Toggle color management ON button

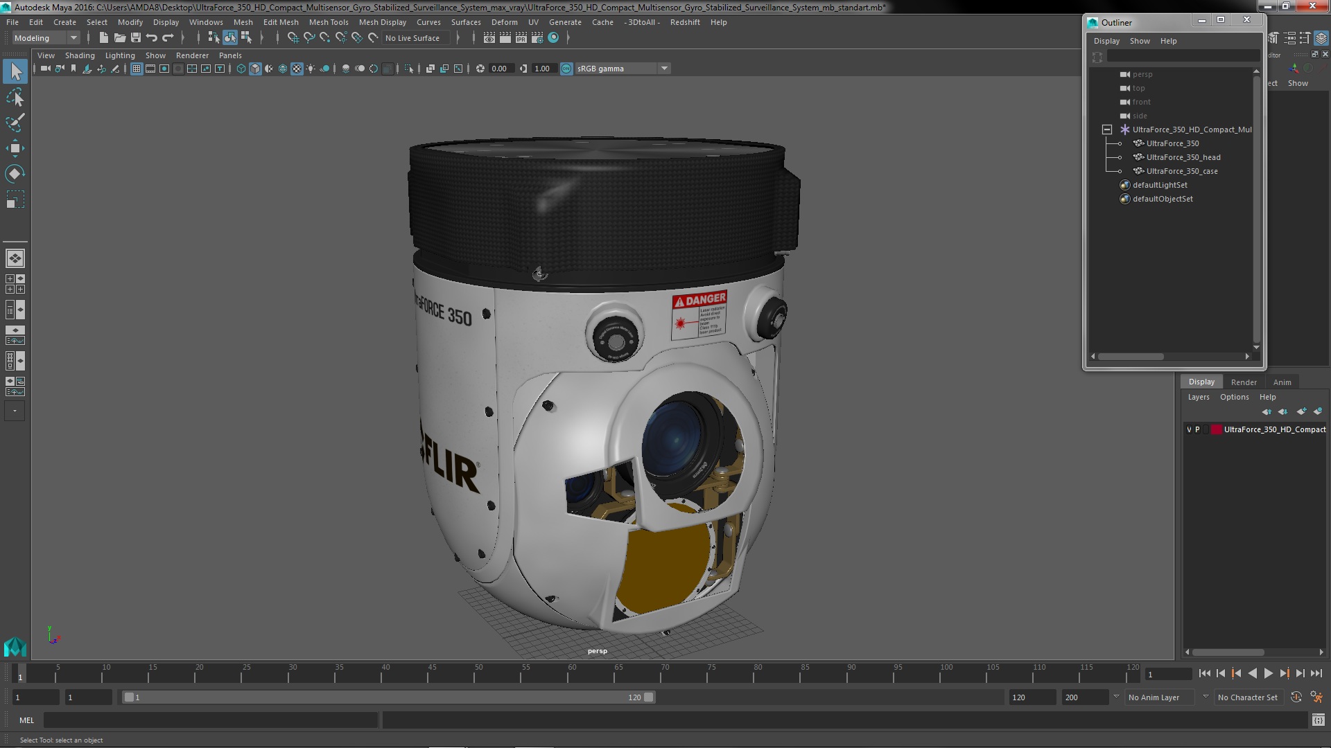tap(566, 69)
